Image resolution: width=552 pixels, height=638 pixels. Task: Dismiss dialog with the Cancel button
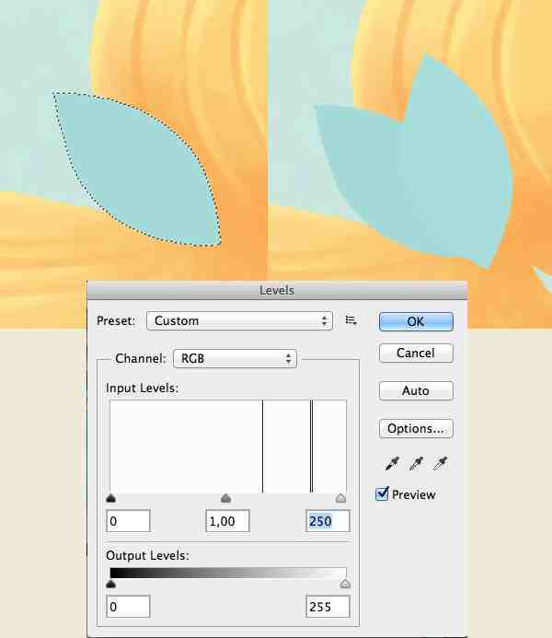pyautogui.click(x=416, y=354)
